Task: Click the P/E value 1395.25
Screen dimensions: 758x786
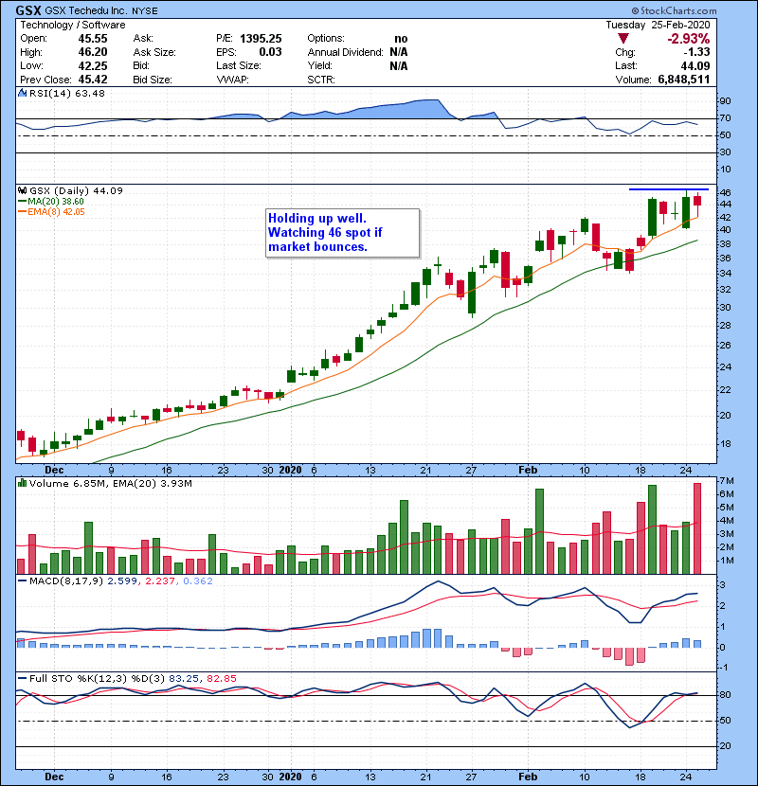Action: [261, 39]
